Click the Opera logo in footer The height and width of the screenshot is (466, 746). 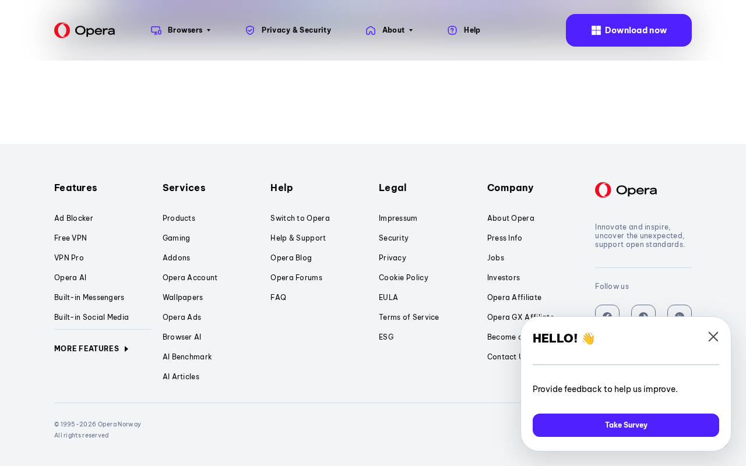tap(626, 190)
